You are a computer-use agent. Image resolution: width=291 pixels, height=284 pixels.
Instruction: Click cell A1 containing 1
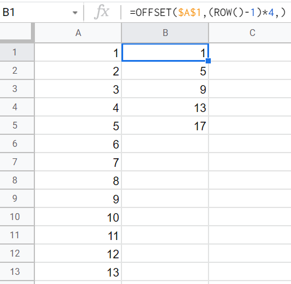coord(78,52)
